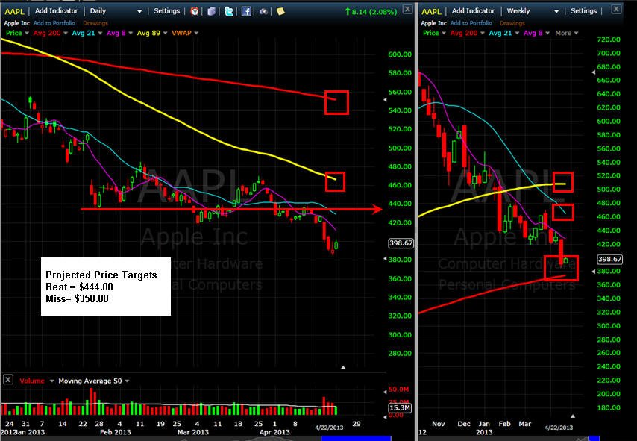Click Add Indicator on the daily chart
This screenshot has width=637, height=441.
pos(56,11)
